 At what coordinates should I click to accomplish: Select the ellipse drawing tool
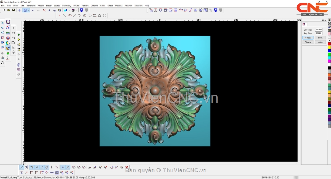coord(90,15)
